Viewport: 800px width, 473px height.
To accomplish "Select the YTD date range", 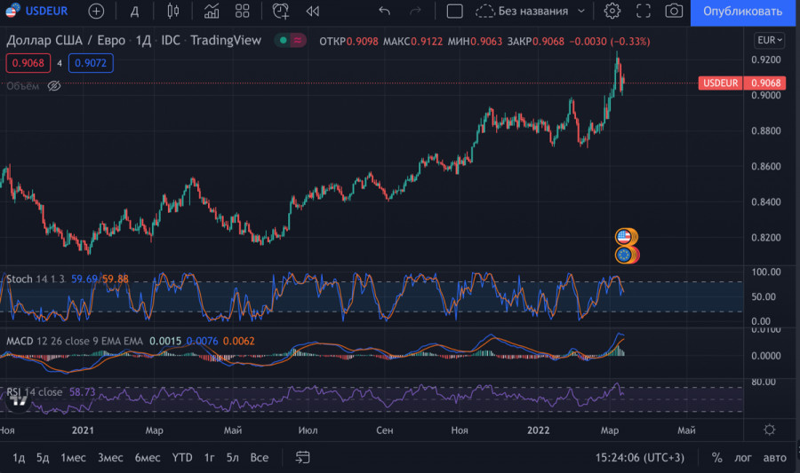I will (181, 458).
